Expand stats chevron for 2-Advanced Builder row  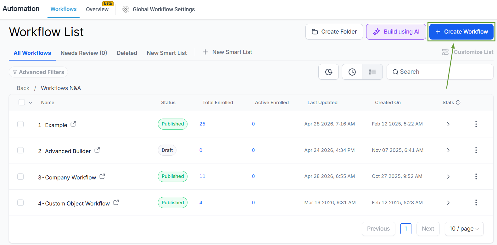pos(448,150)
